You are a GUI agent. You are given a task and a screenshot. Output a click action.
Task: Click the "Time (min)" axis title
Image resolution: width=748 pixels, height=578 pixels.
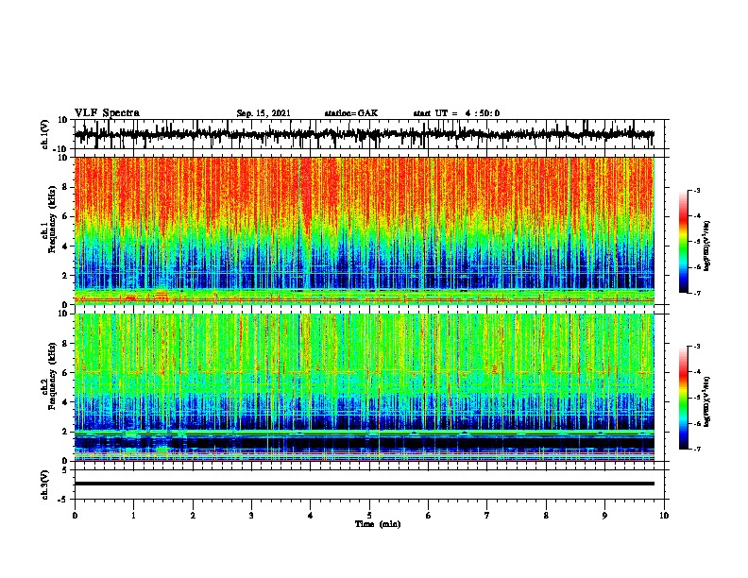[x=378, y=524]
